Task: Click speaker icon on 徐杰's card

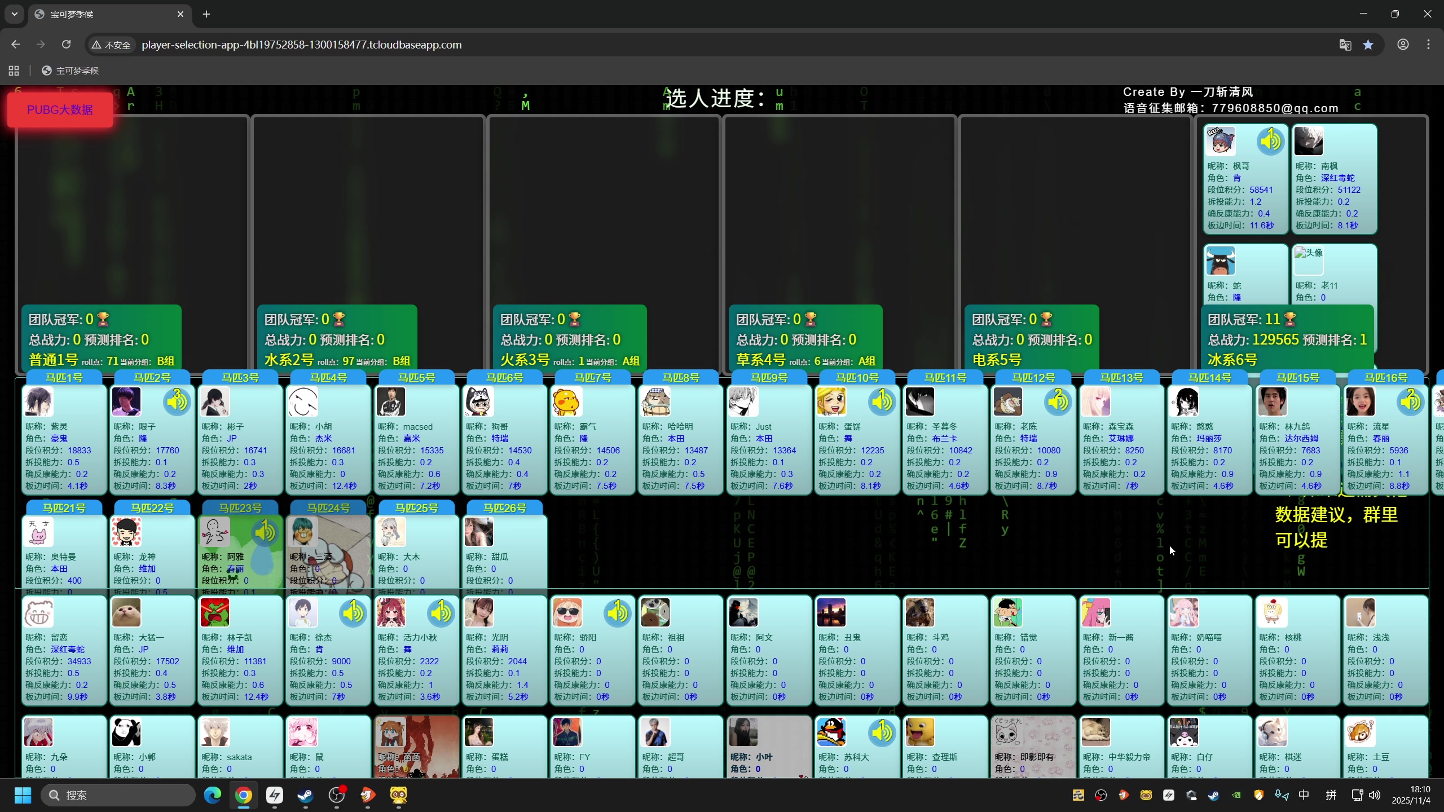Action: tap(353, 612)
